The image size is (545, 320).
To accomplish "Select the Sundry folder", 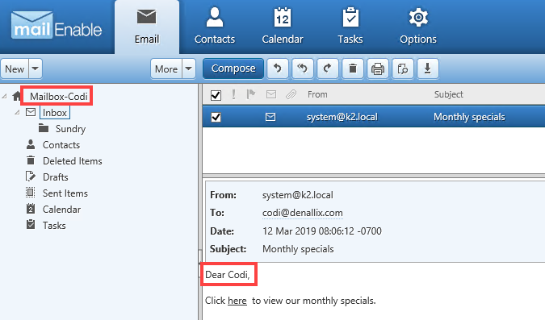I will [x=70, y=129].
